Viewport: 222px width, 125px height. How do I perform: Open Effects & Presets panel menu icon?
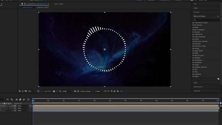[x=218, y=16]
